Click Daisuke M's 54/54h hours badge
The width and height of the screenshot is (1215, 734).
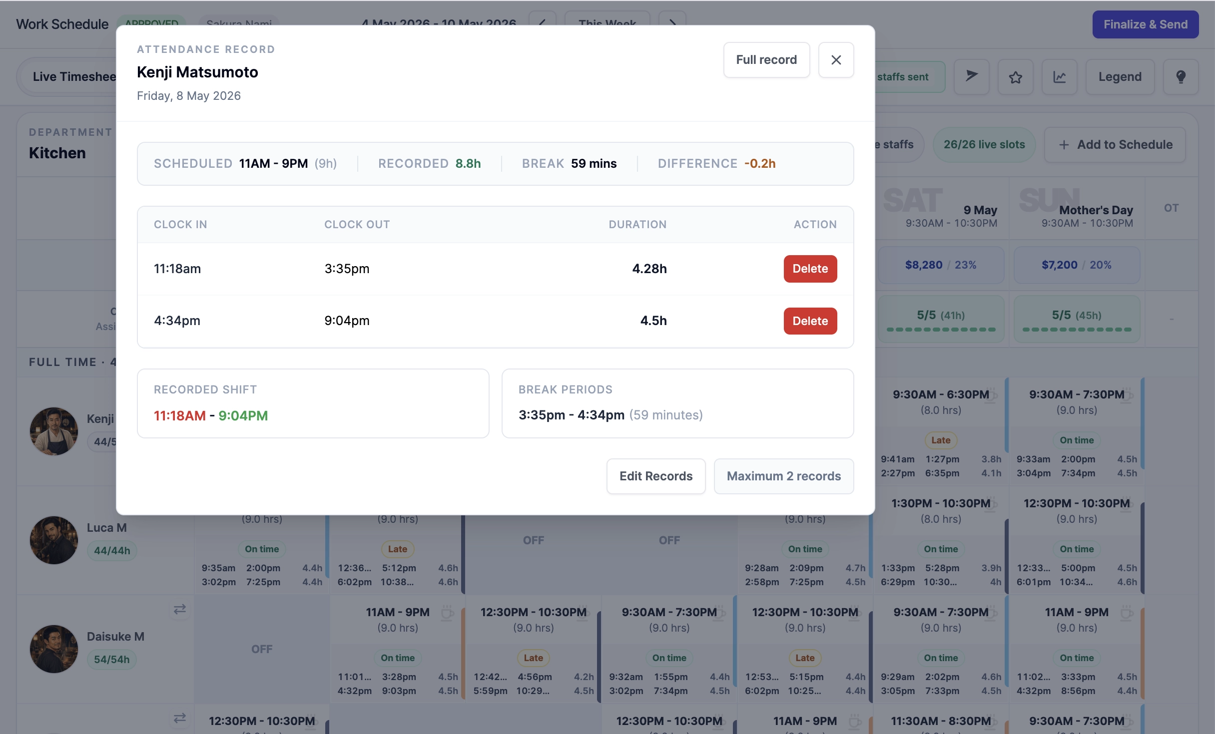[112, 660]
